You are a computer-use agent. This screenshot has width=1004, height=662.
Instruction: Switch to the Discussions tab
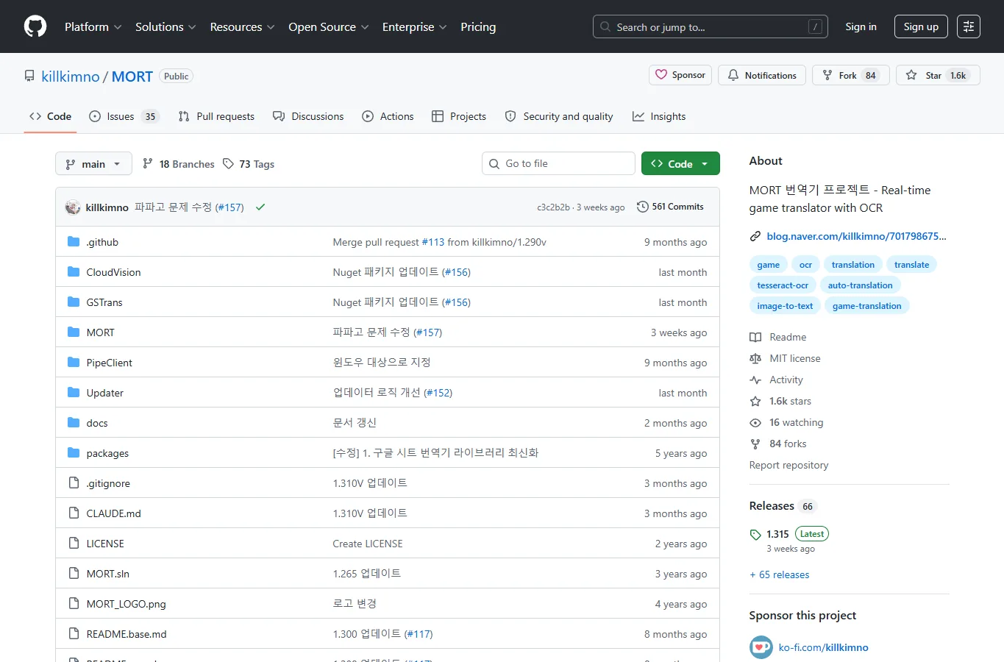click(308, 116)
